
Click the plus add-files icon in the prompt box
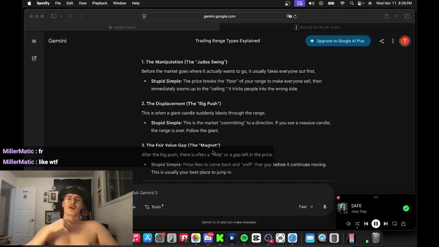(134, 207)
